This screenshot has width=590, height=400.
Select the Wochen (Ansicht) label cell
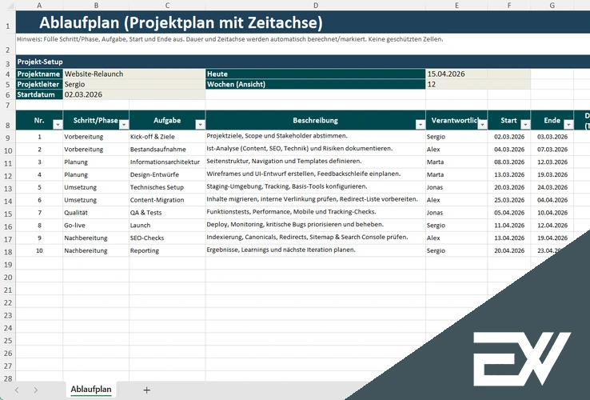(316, 84)
